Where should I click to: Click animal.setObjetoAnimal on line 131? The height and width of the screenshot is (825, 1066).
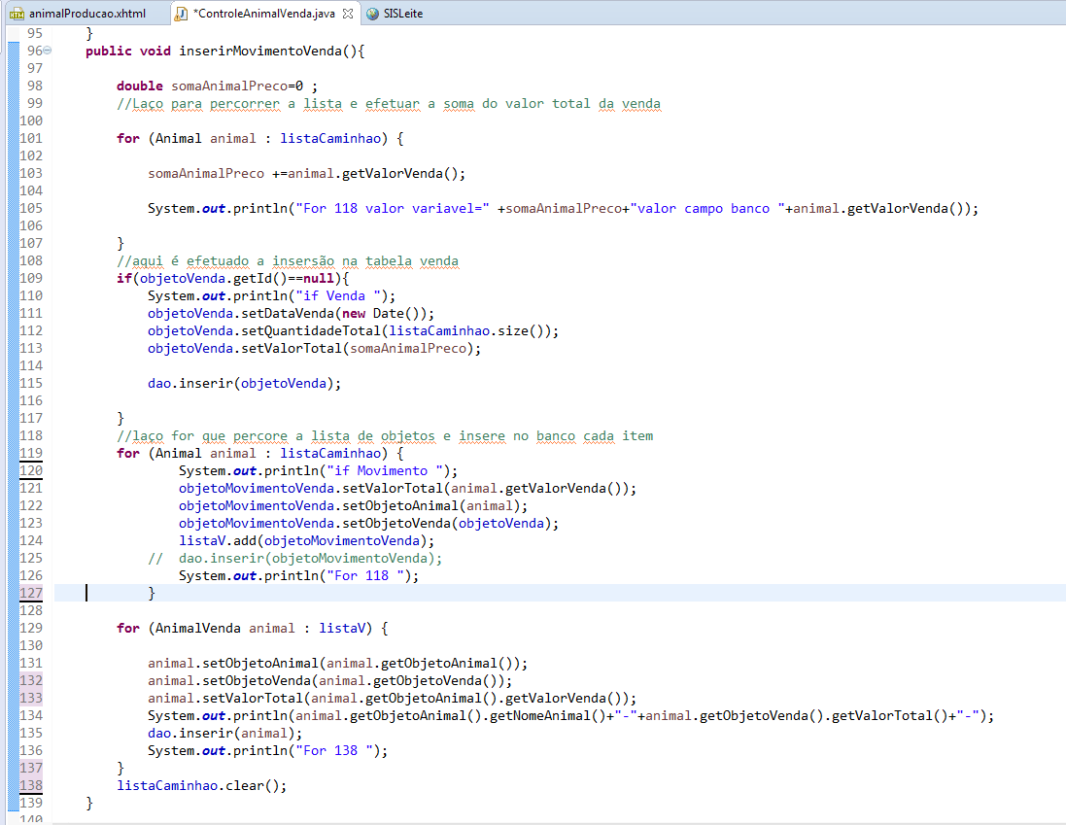[x=233, y=664]
